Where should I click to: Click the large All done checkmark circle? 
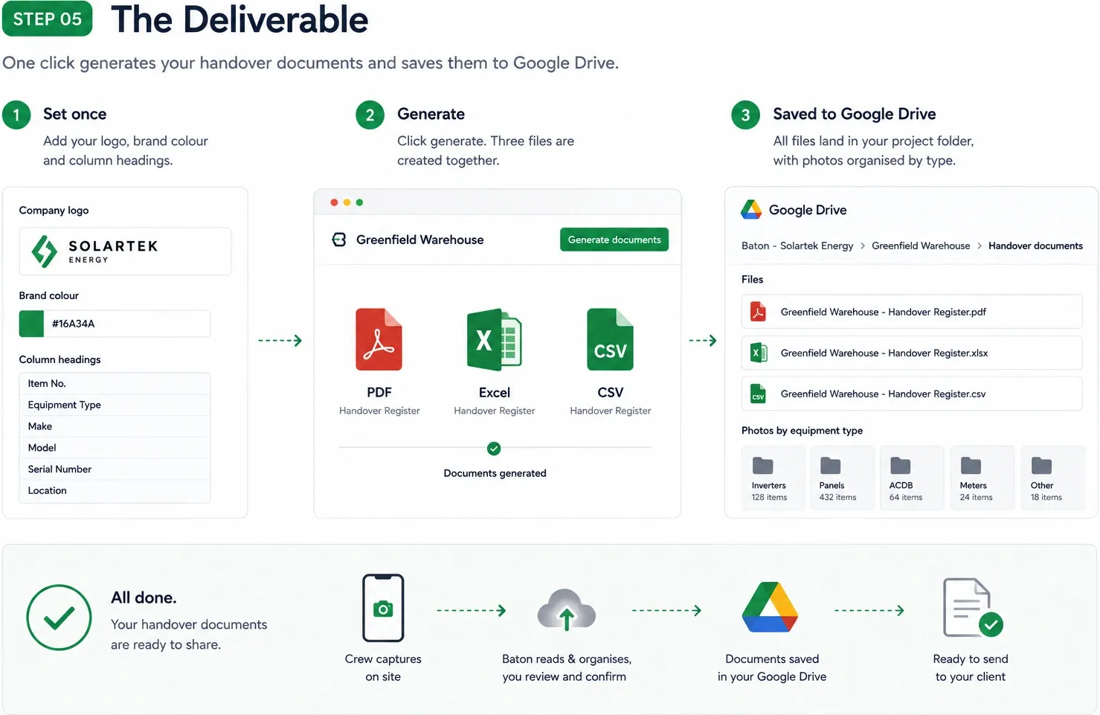click(x=59, y=618)
